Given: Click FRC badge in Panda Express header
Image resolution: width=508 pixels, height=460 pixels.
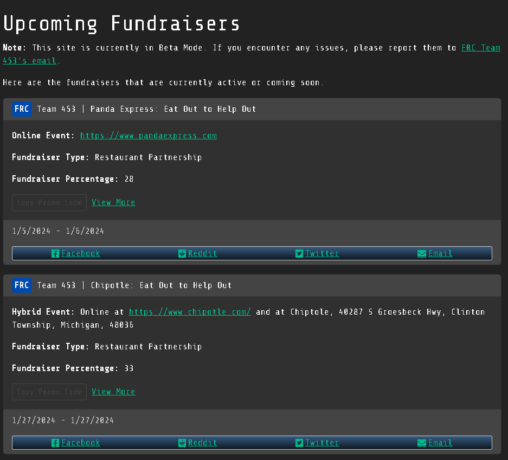Looking at the screenshot, I should pyautogui.click(x=22, y=109).
